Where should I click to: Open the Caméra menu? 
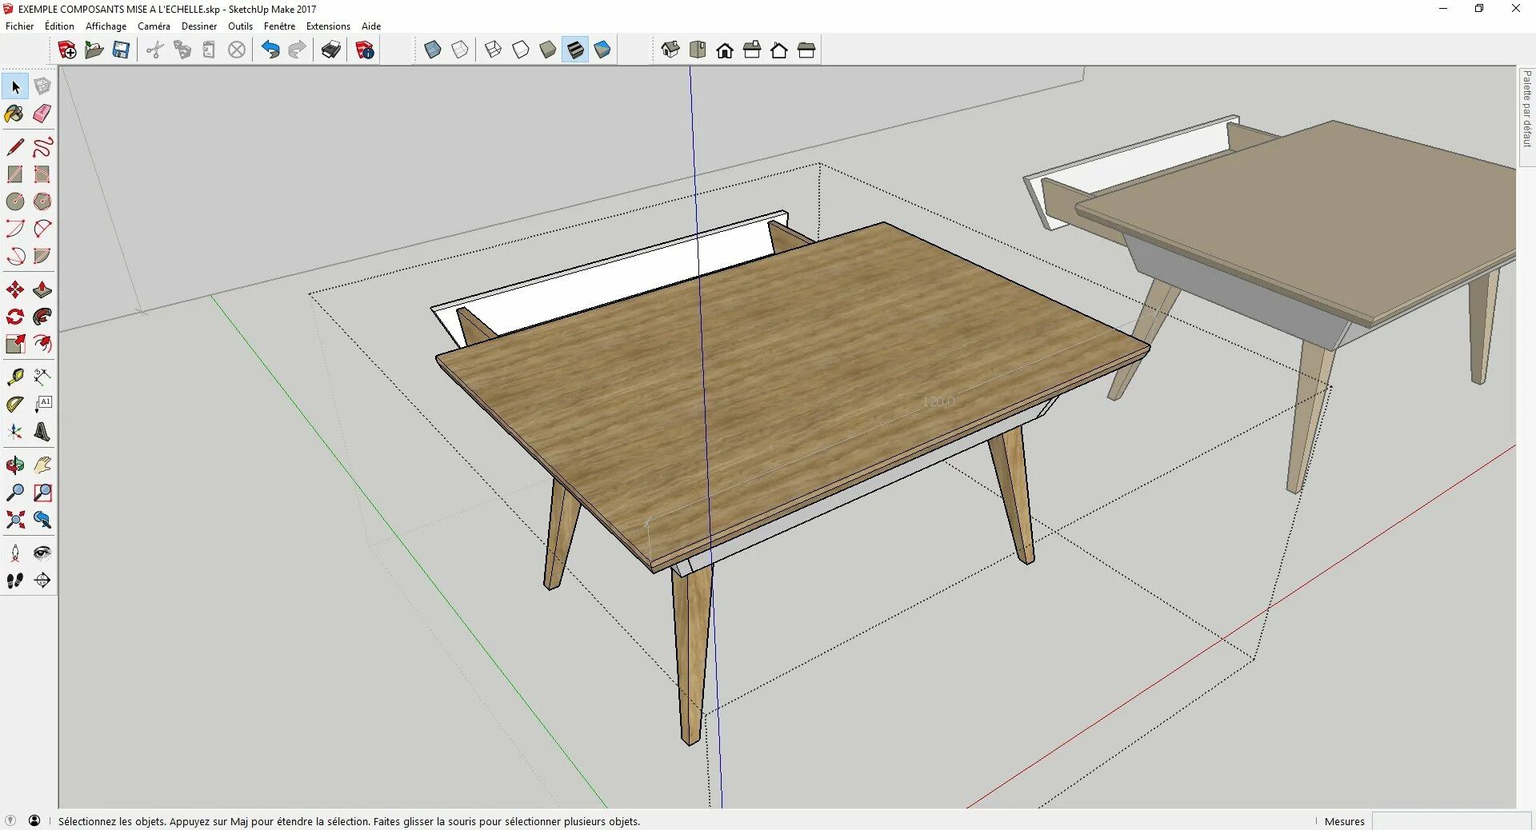(154, 26)
